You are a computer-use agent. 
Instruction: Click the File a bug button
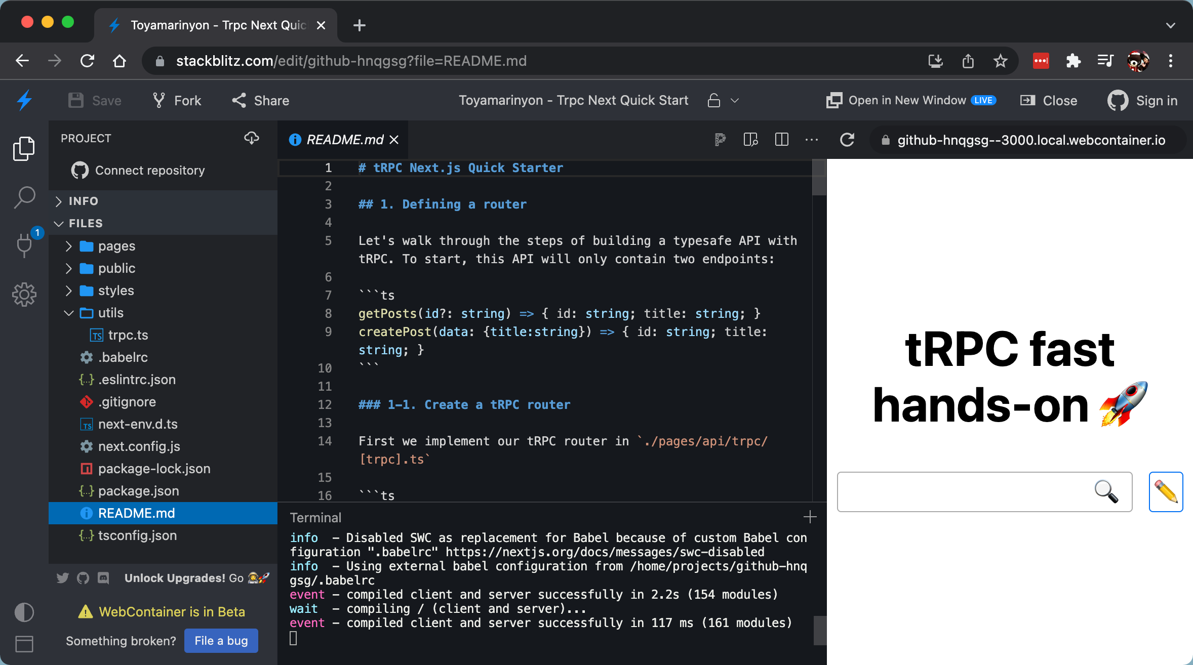[221, 640]
